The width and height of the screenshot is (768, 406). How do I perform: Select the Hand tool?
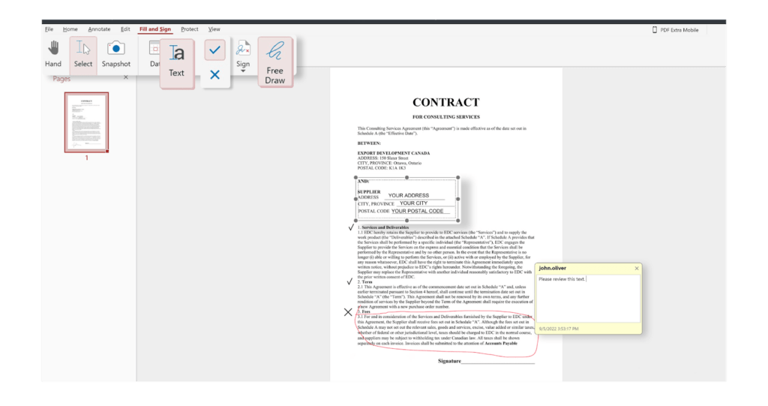[52, 54]
